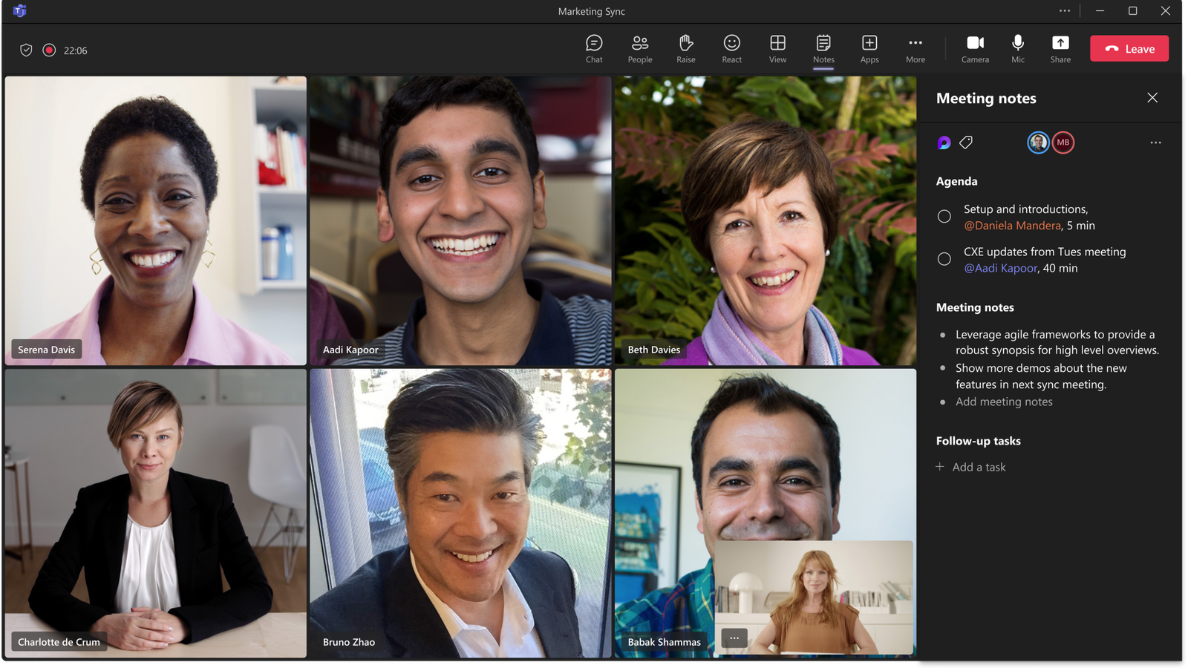This screenshot has width=1188, height=668.
Task: Open options on Babak Shammas's video tile
Action: pyautogui.click(x=733, y=638)
